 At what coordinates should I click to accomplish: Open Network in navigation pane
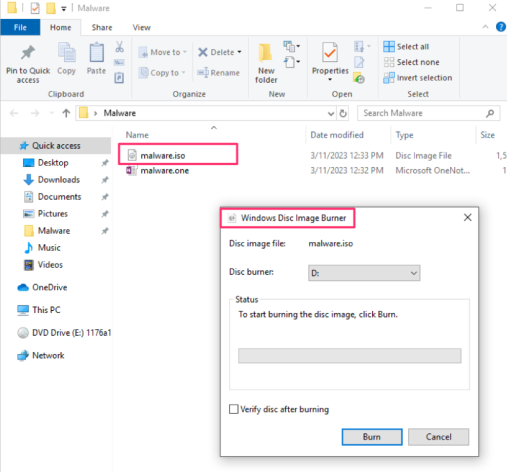tap(48, 355)
